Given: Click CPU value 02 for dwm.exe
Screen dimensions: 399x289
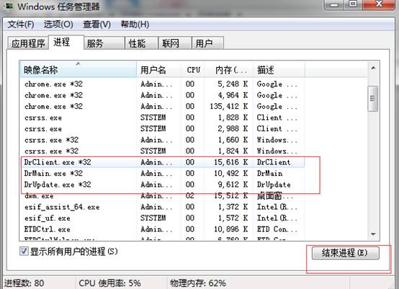Looking at the screenshot, I should coord(190,196).
